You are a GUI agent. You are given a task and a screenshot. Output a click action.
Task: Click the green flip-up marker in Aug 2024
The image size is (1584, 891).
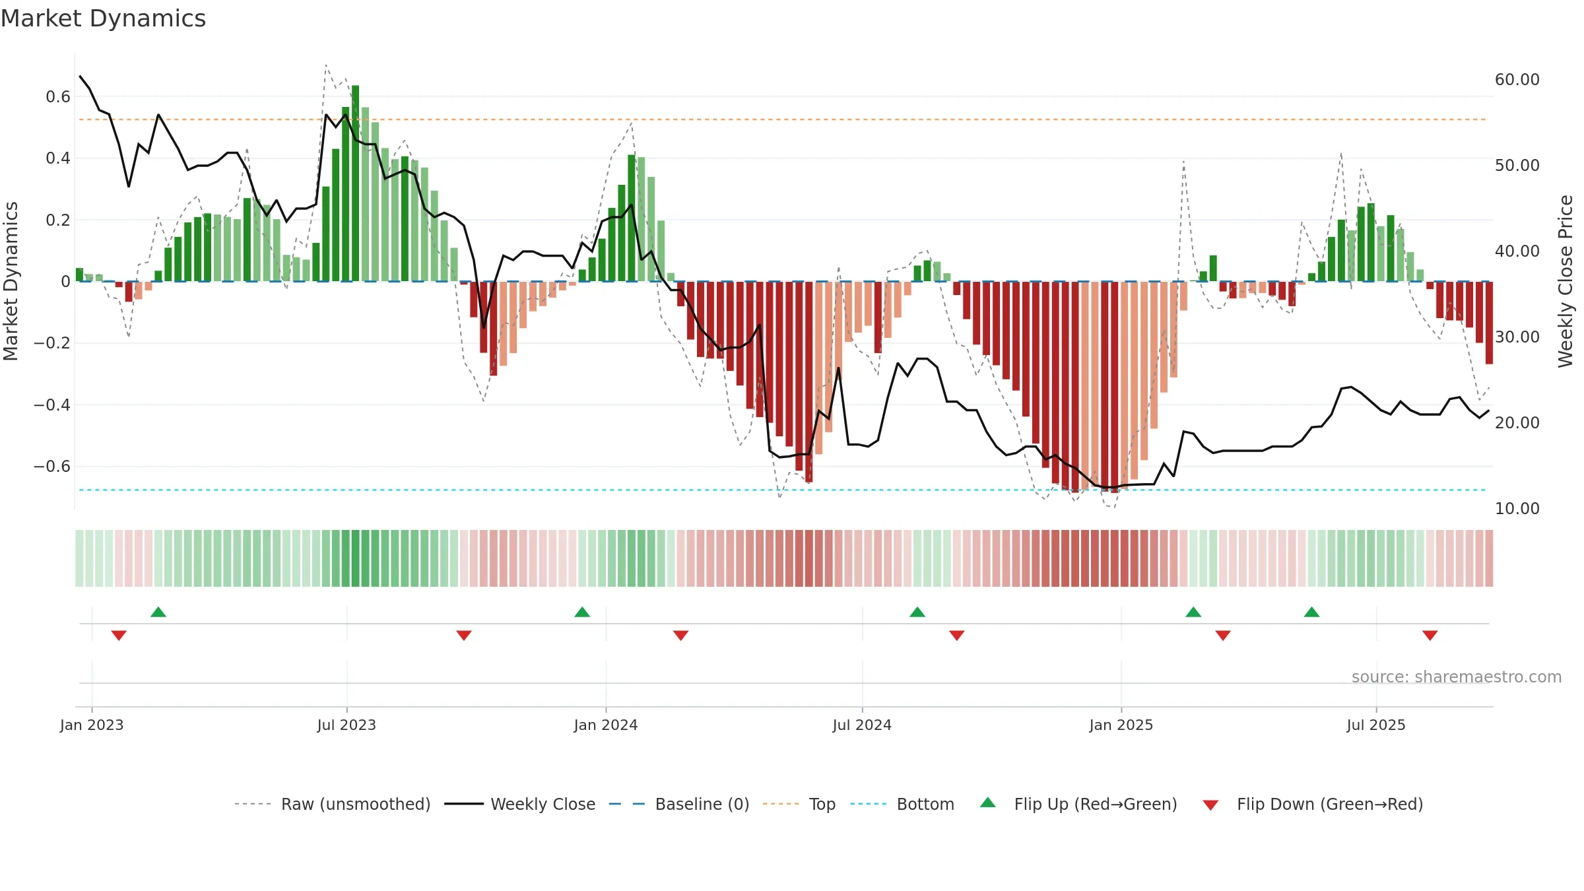pyautogui.click(x=917, y=612)
